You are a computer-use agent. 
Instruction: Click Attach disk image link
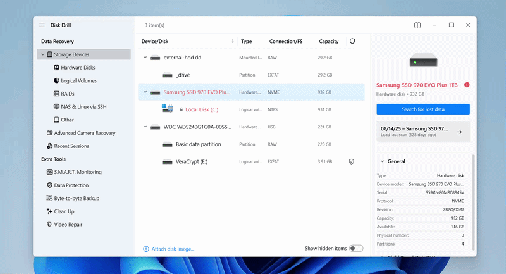(173, 249)
